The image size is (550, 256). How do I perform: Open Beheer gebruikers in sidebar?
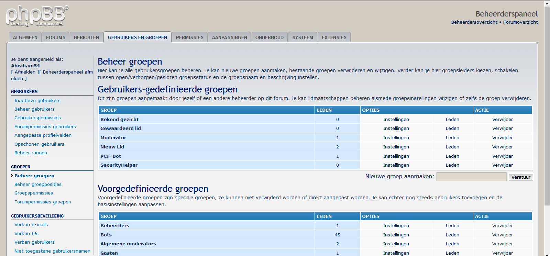34,109
